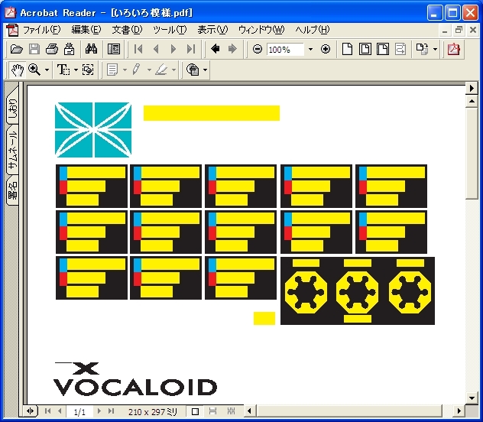Click the Save floppy disk icon

(x=34, y=49)
